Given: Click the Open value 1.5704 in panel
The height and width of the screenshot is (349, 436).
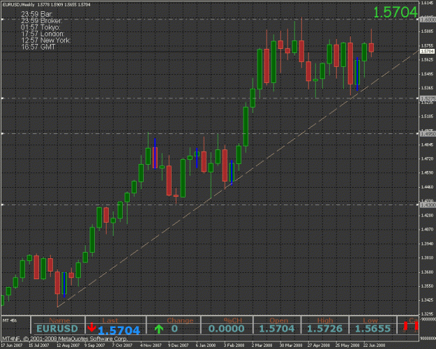Looking at the screenshot, I should (277, 329).
